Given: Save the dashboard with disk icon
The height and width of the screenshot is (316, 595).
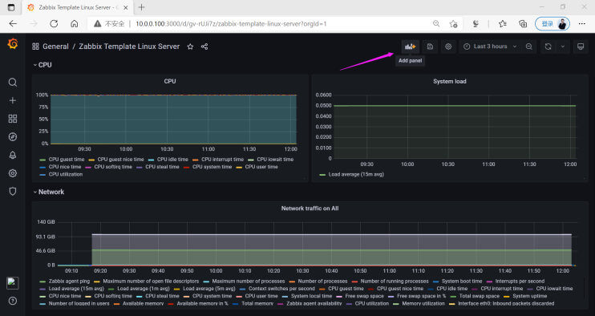Looking at the screenshot, I should (x=430, y=47).
